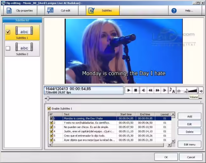The width and height of the screenshot is (206, 163).
Task: Click horizontal scrollbar left arrow
Action: pos(50,145)
